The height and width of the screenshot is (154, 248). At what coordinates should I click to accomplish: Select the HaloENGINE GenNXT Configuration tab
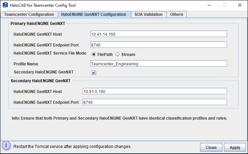pyautogui.click(x=94, y=14)
